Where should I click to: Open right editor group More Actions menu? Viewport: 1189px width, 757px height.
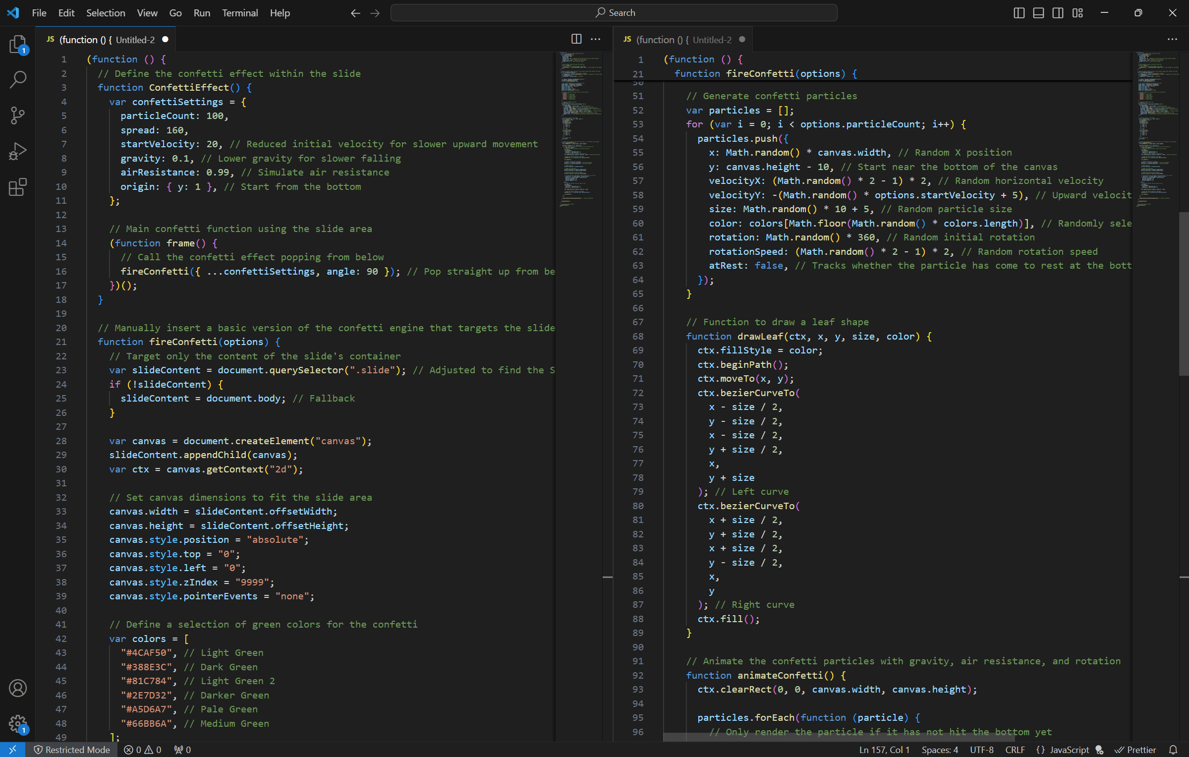[x=1172, y=39]
